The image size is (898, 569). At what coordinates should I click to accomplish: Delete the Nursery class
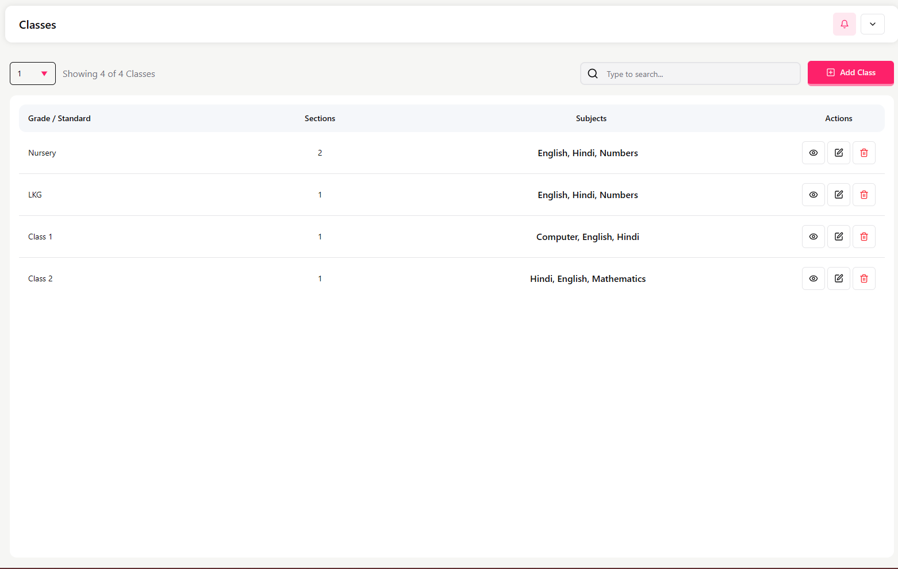point(864,153)
